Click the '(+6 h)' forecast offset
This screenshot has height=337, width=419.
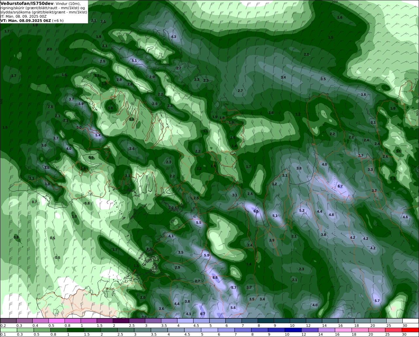point(58,20)
